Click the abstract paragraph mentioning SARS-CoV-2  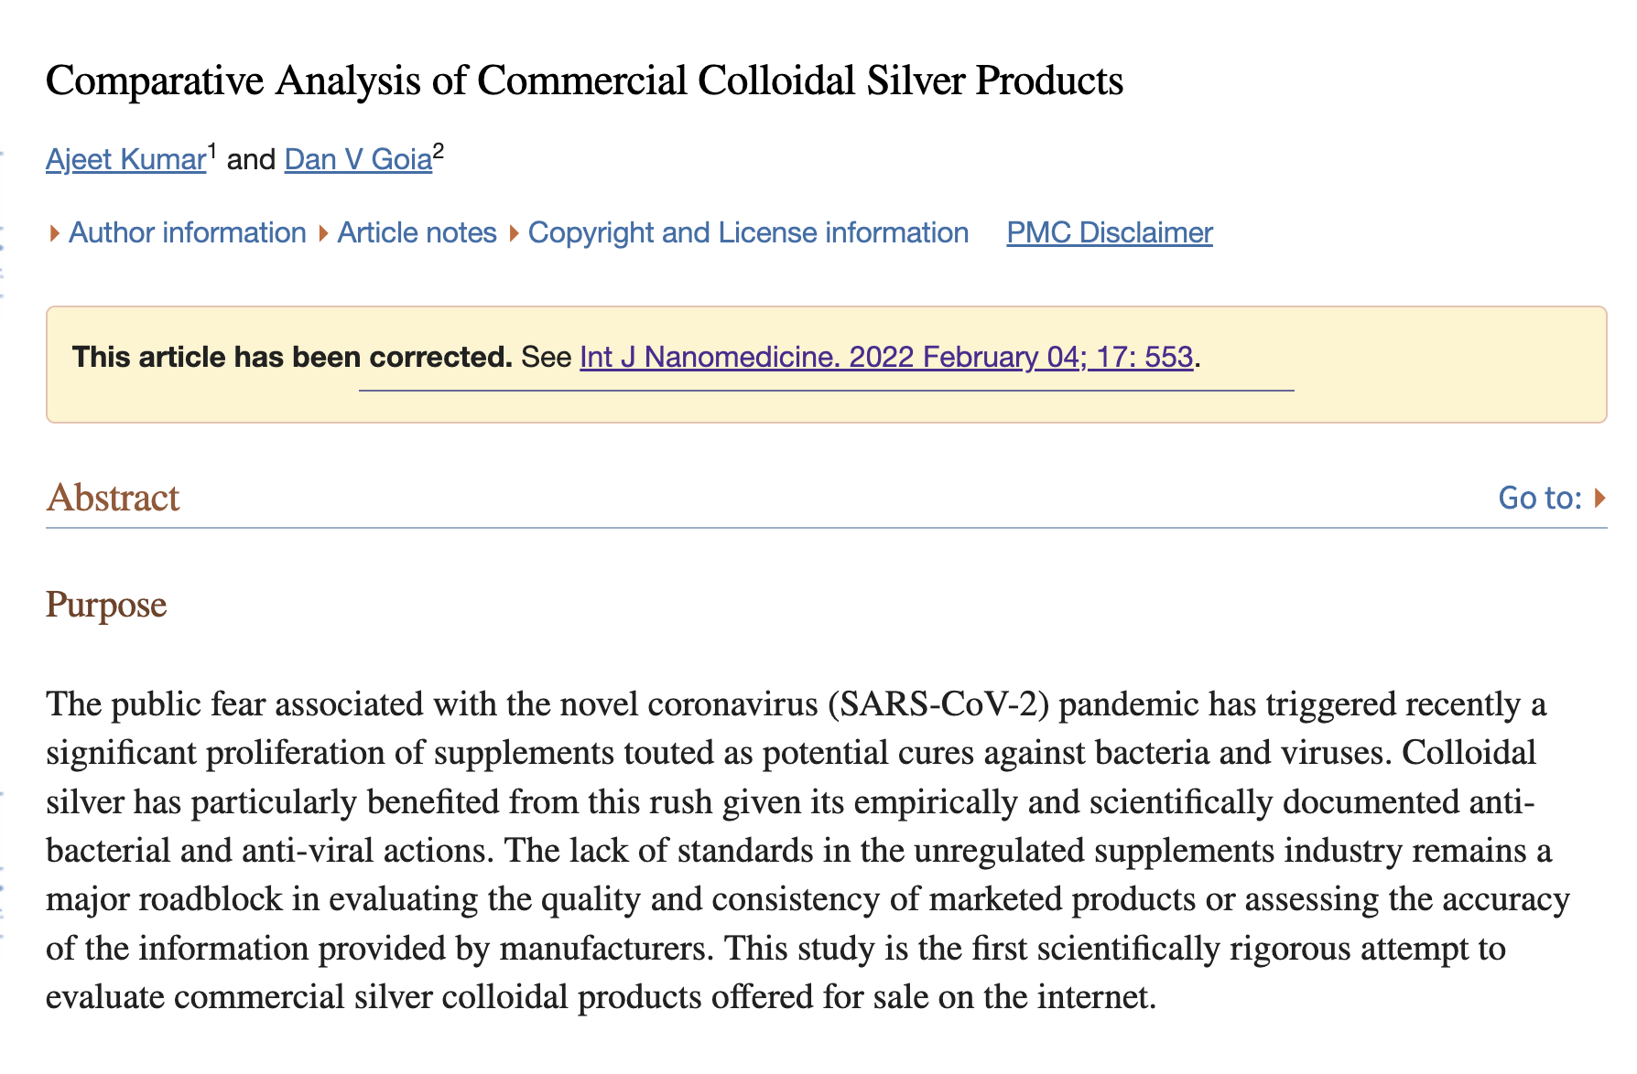(x=808, y=850)
